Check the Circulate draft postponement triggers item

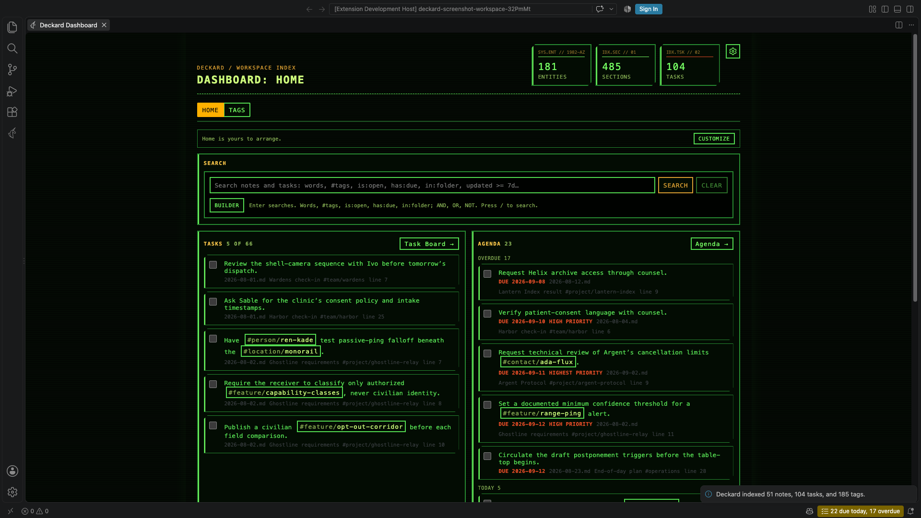click(x=487, y=456)
